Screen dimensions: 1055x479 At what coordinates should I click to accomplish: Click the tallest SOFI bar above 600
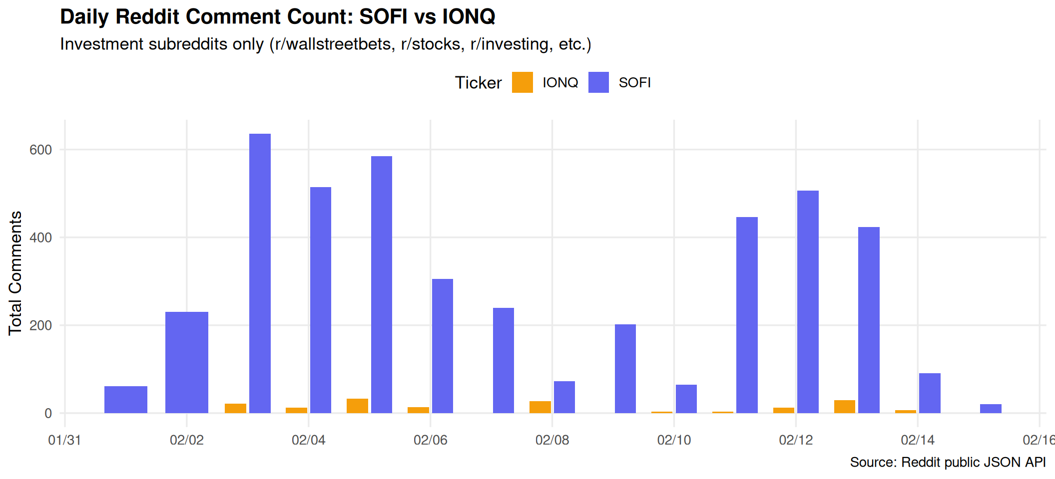[260, 273]
